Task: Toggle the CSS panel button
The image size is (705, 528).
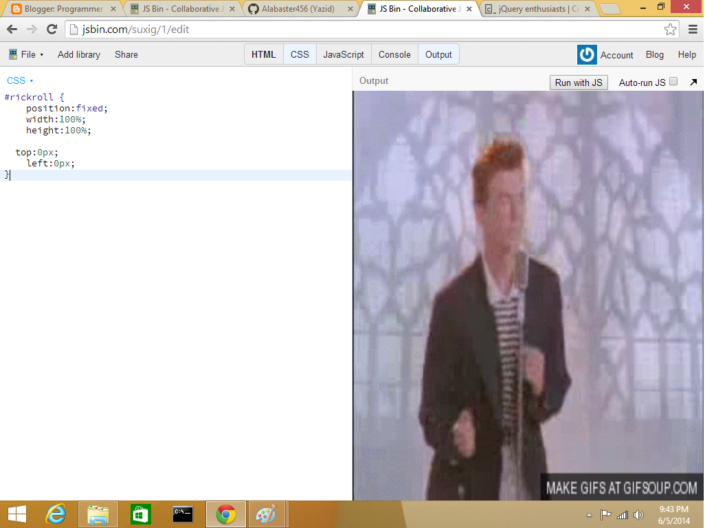Action: [300, 55]
